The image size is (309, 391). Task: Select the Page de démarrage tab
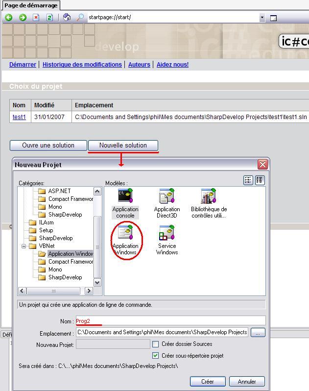coord(30,5)
